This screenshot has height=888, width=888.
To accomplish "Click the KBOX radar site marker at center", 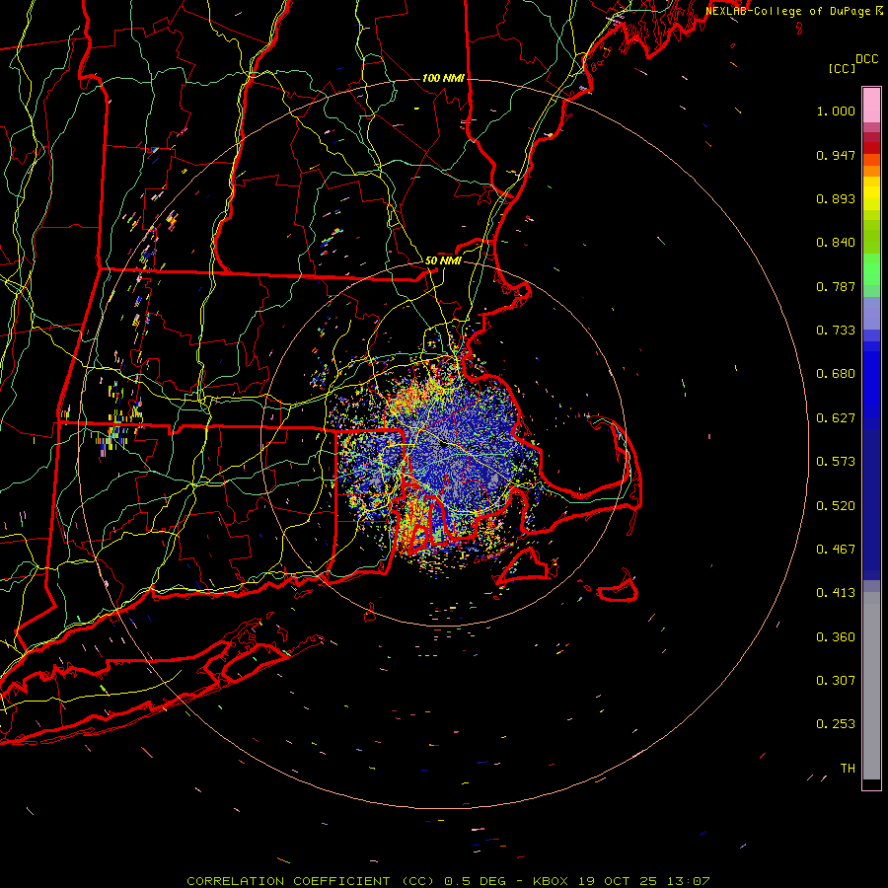I will click(443, 445).
